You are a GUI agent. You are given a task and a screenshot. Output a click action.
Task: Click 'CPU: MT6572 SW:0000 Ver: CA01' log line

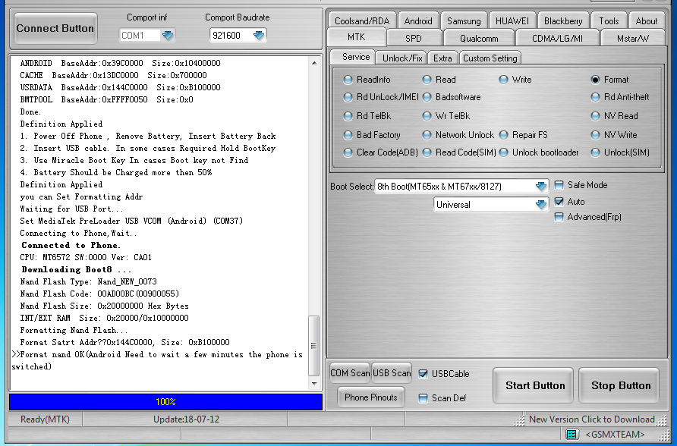[x=86, y=257]
